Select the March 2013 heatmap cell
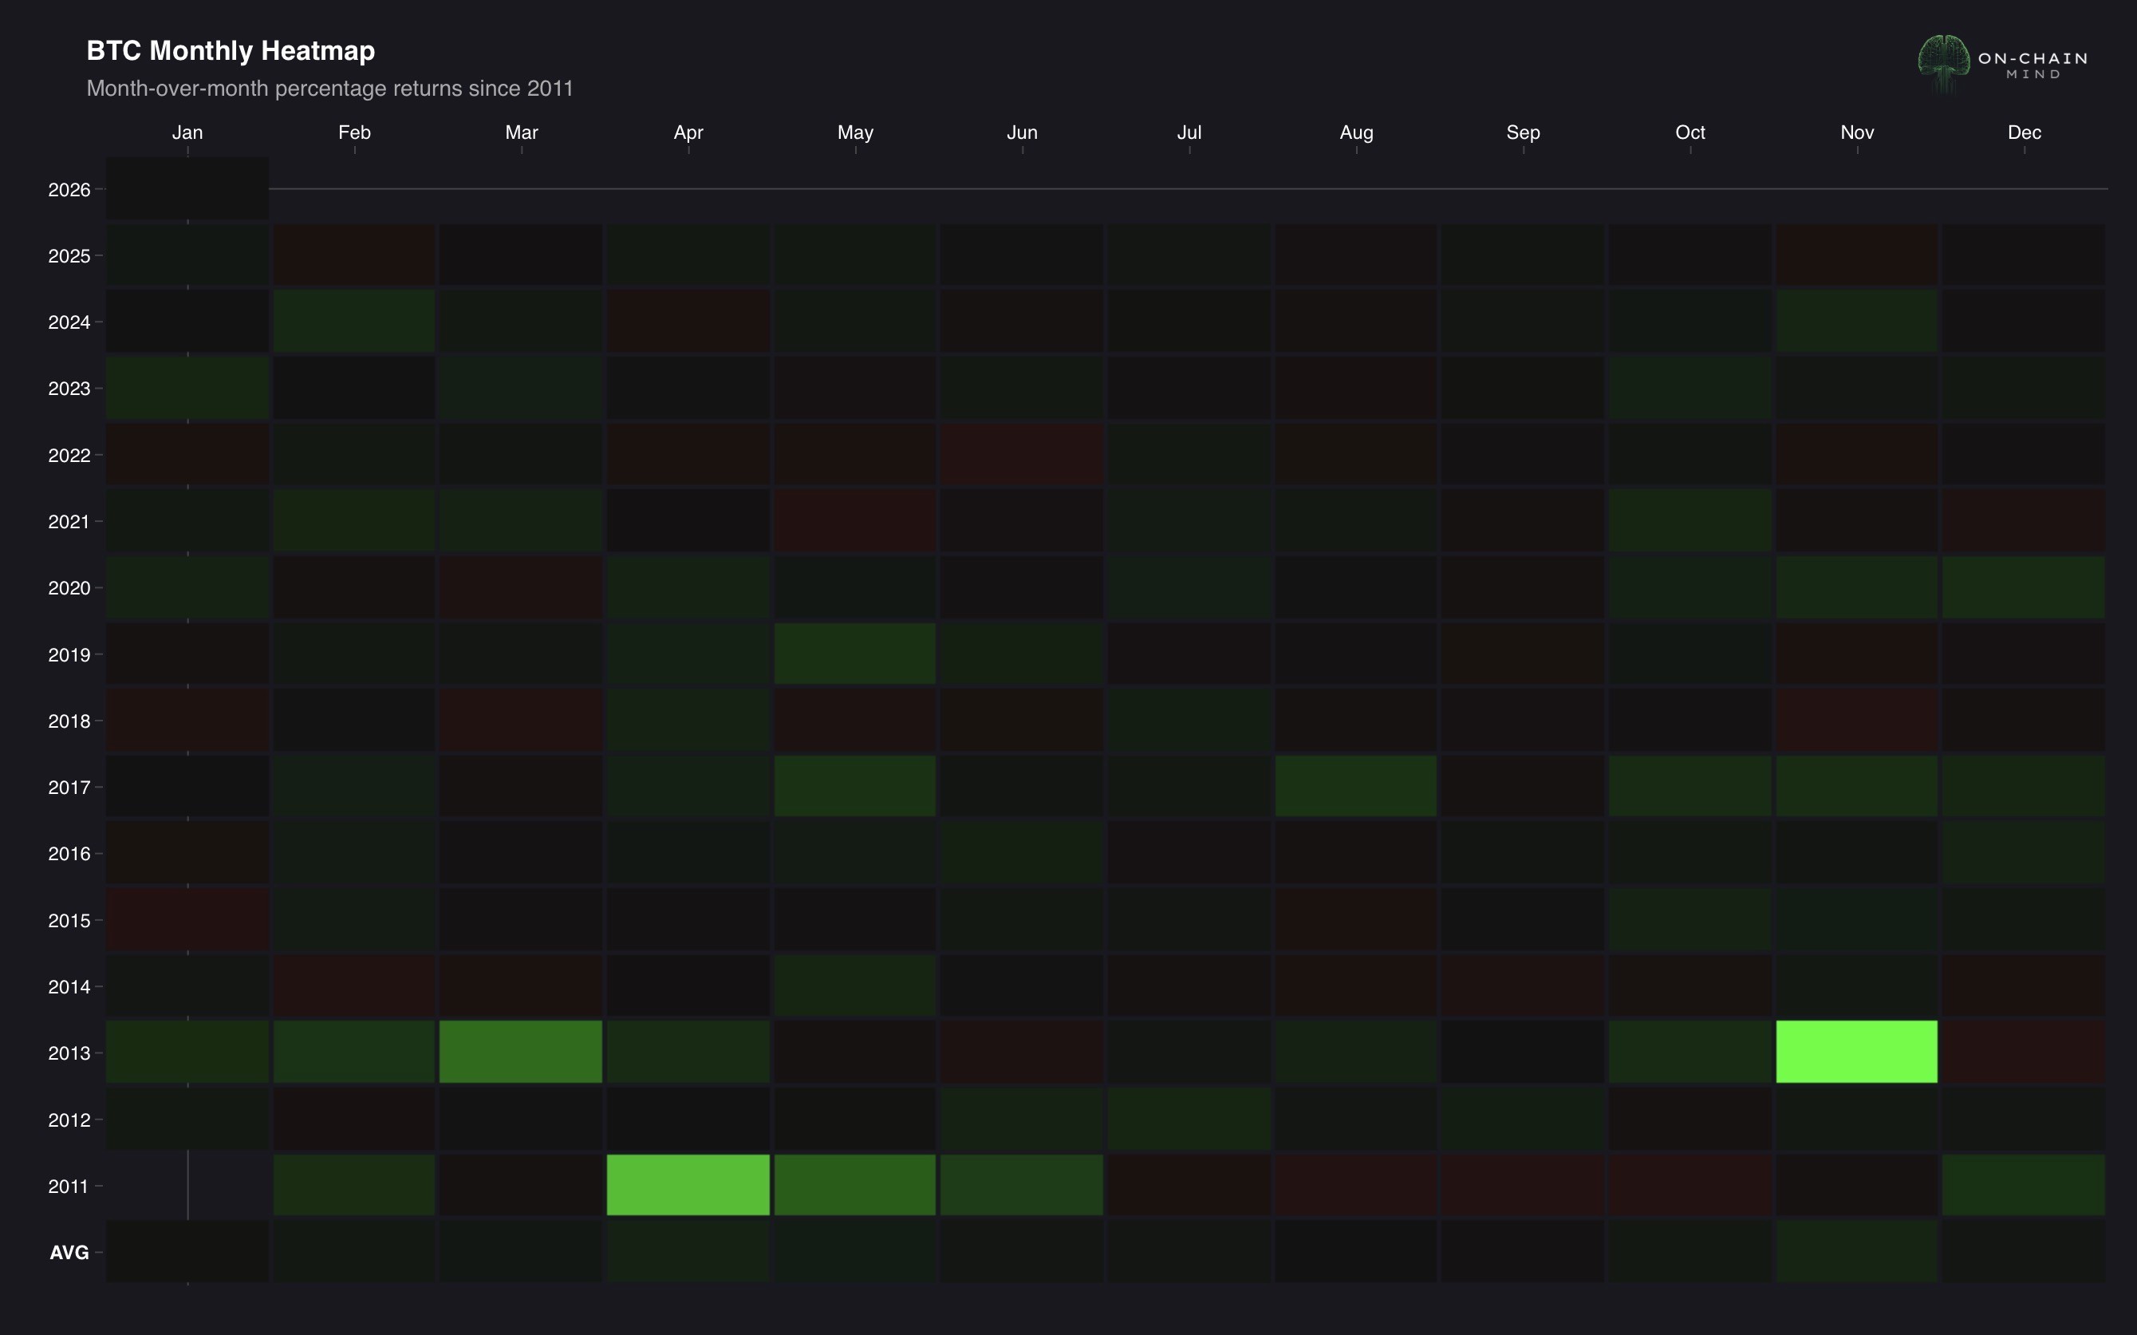 (521, 1052)
